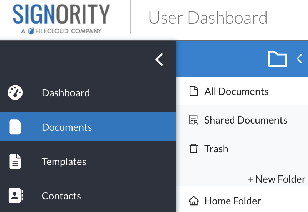Collapse the dark sidebar with the chevron
The width and height of the screenshot is (308, 212).
(x=159, y=59)
